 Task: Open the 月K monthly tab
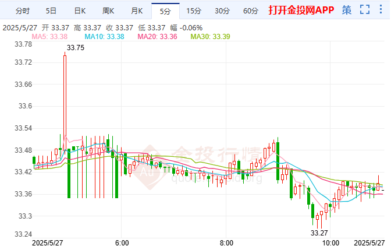click(137, 10)
